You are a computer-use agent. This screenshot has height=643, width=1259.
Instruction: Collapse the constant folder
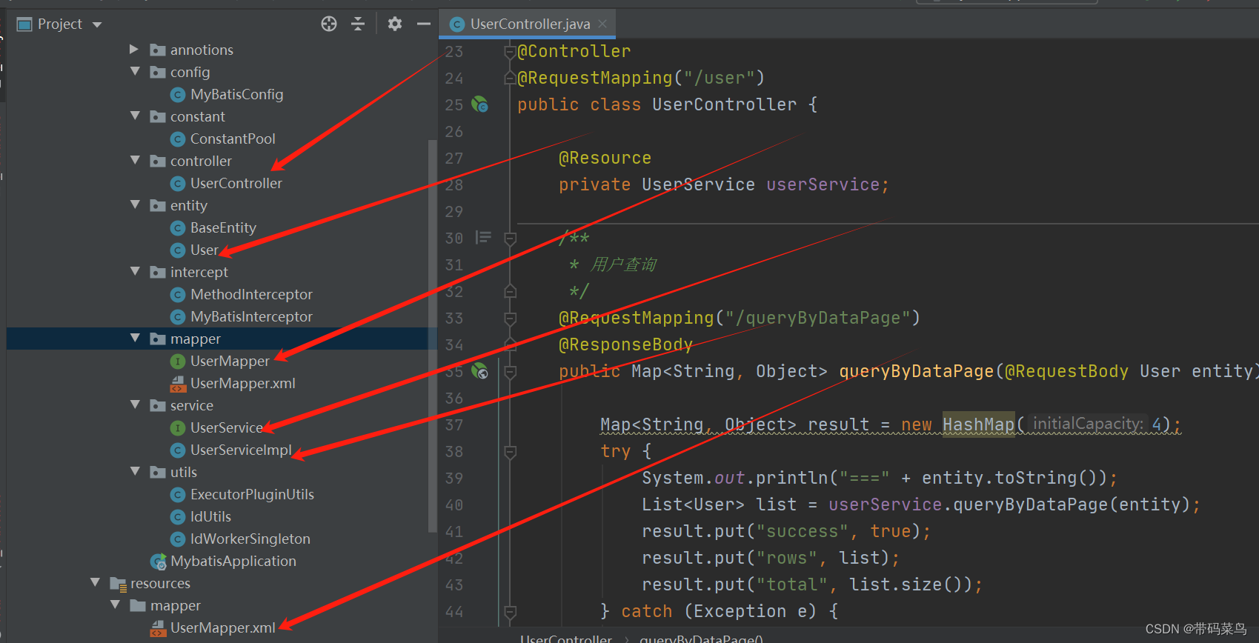(x=135, y=116)
